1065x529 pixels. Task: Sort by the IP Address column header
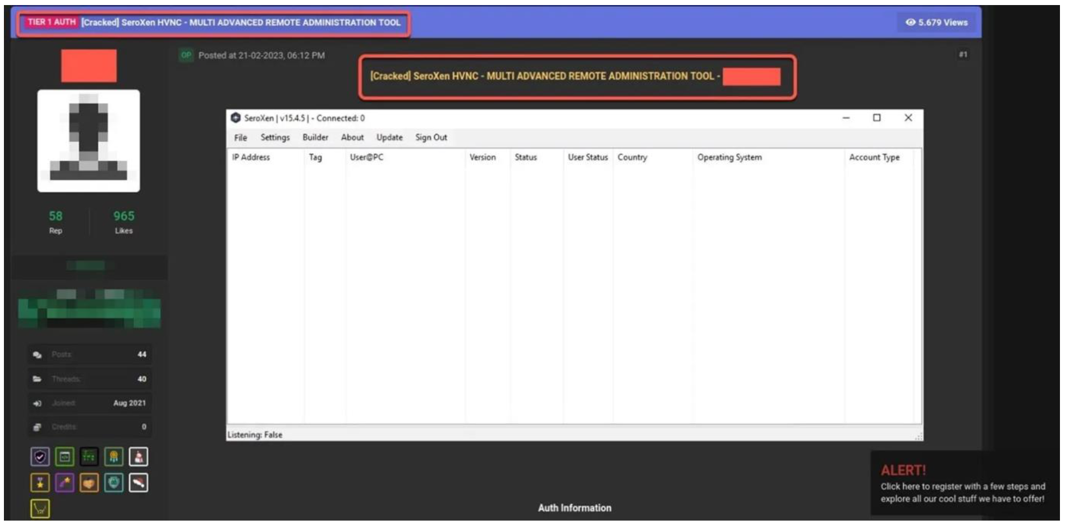tap(251, 158)
